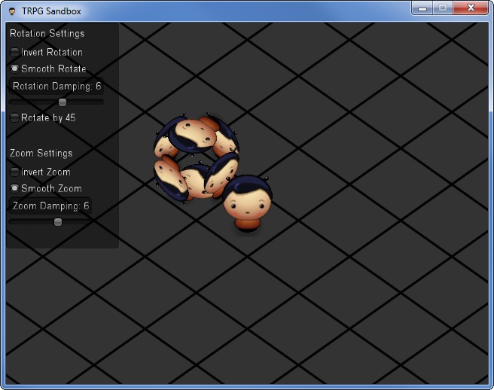Image resolution: width=494 pixels, height=390 pixels.
Task: Close the TRPG Sandbox window
Action: point(471,8)
